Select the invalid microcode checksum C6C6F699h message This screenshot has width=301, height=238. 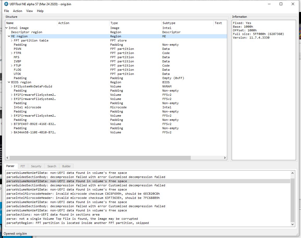[83, 194]
